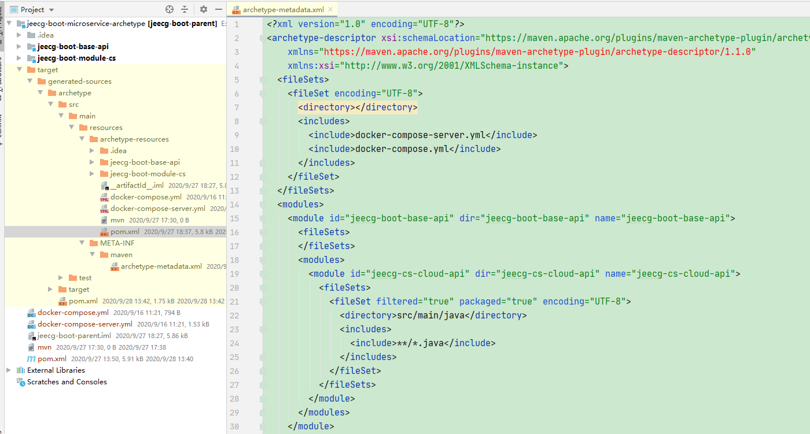810x434 pixels.
Task: Expand the top-level .idea folder
Action: point(19,35)
